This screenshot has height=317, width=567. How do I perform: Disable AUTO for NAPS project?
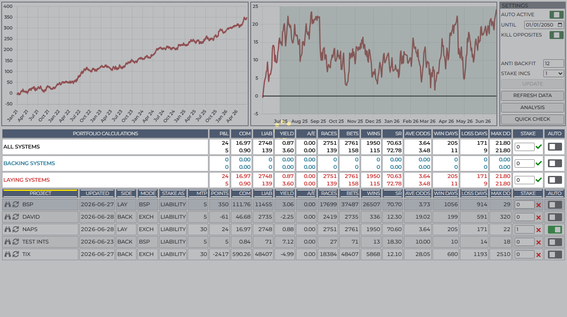[x=555, y=229]
